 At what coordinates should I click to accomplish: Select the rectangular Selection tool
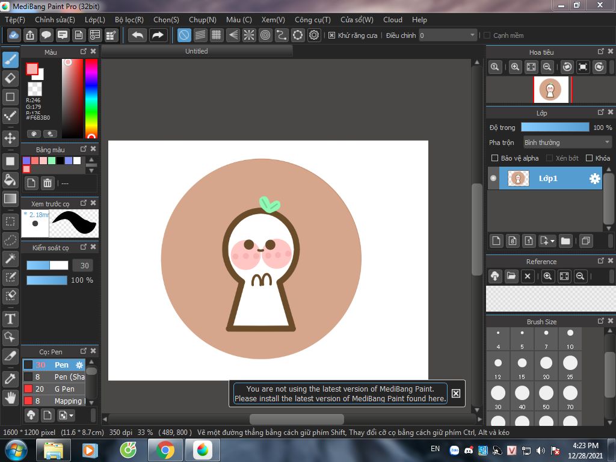click(x=11, y=221)
